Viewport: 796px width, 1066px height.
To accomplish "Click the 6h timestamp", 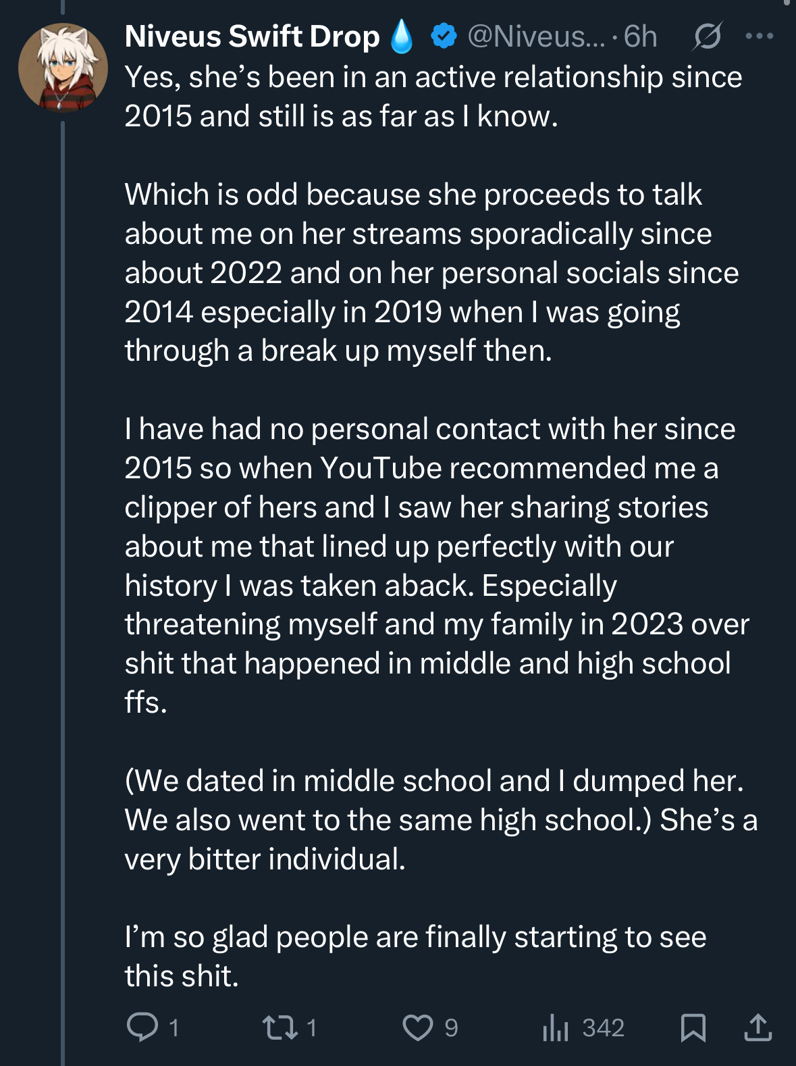I will point(640,36).
